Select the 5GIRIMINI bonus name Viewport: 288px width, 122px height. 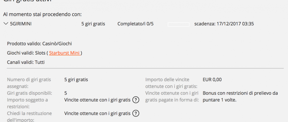[21, 24]
